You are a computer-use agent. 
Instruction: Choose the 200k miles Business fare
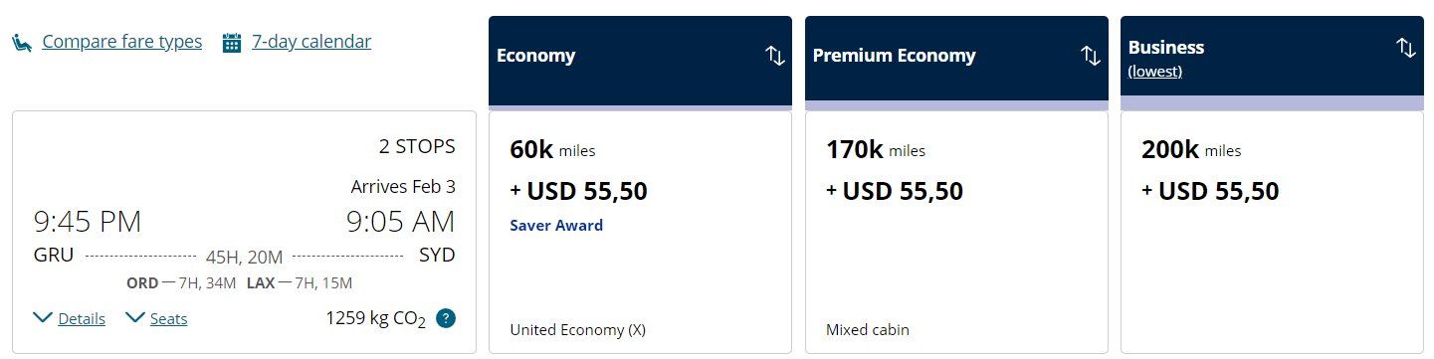[x=1272, y=232]
